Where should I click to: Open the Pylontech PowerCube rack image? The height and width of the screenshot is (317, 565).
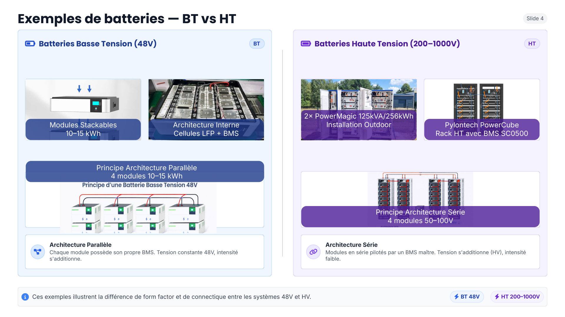481,100
